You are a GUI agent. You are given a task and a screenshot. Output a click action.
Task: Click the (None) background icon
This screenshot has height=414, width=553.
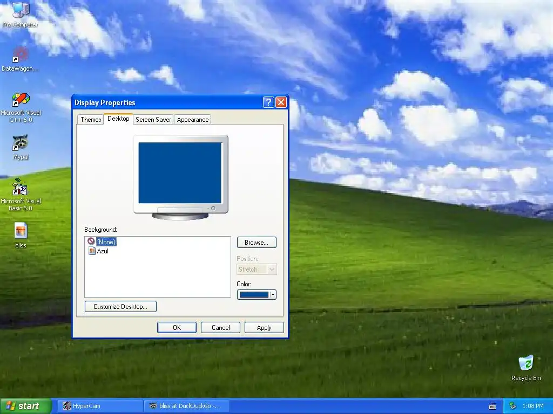[91, 241]
